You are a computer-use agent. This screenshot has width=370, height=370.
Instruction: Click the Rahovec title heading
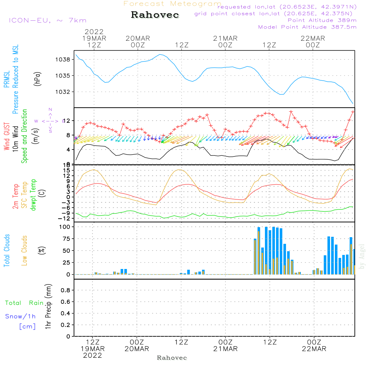(155, 15)
